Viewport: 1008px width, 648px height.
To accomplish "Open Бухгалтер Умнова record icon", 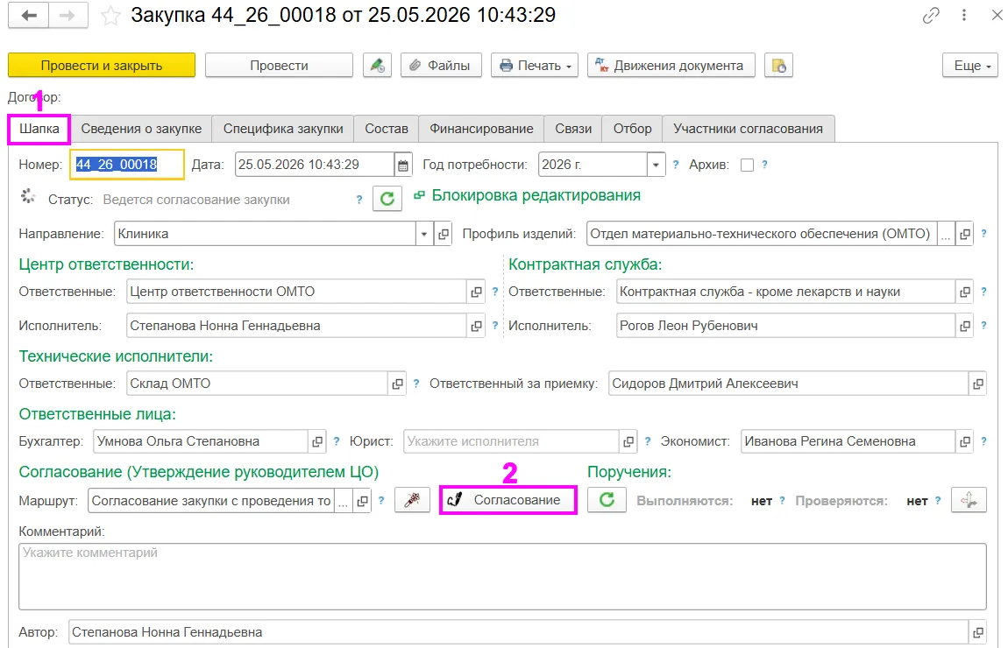I will (317, 442).
